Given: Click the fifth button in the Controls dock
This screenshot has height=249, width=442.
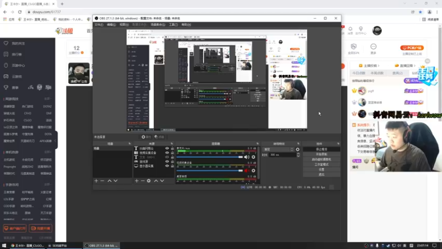Looking at the screenshot, I should [x=322, y=169].
